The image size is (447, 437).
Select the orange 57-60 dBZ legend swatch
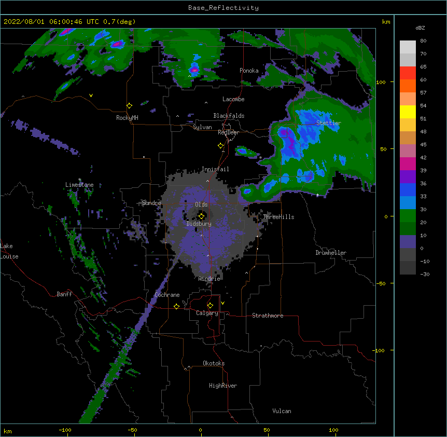pos(408,86)
